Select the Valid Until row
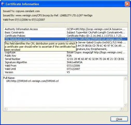The image size is (131, 125). click(x=66, y=69)
